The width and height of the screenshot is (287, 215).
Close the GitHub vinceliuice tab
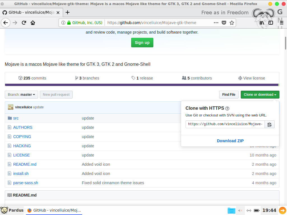coord(58,12)
